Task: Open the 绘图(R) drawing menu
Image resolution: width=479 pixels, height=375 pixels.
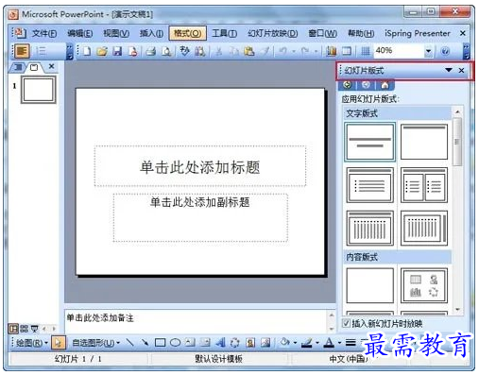Action: (31, 343)
